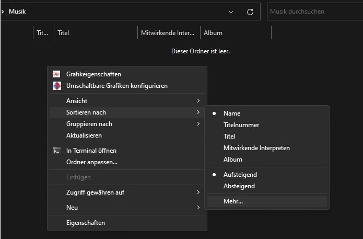Click Ordner anpassen... entry
This screenshot has width=363, height=239.
tap(91, 162)
